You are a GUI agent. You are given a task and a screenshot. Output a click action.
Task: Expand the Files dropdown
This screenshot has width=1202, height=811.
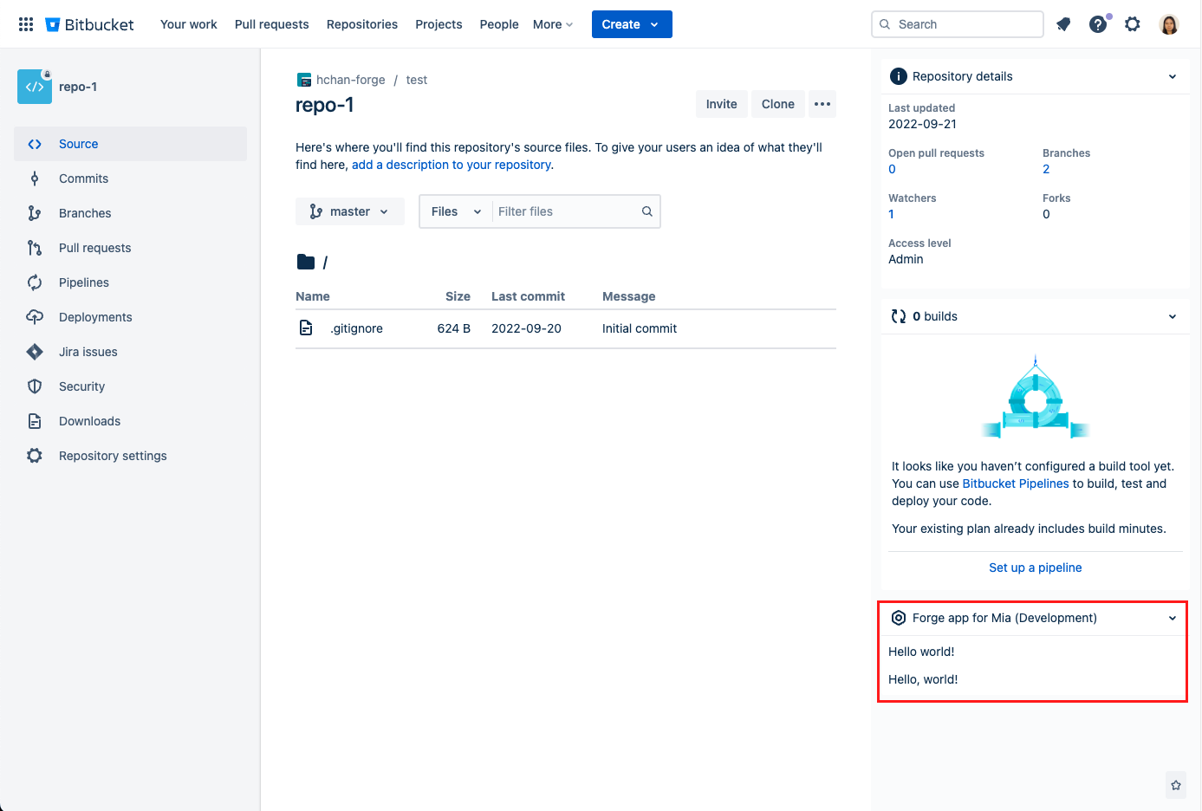click(x=454, y=211)
